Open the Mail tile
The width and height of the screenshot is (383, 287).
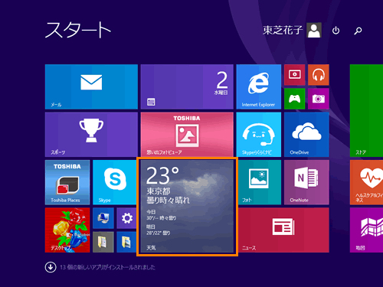(x=91, y=86)
